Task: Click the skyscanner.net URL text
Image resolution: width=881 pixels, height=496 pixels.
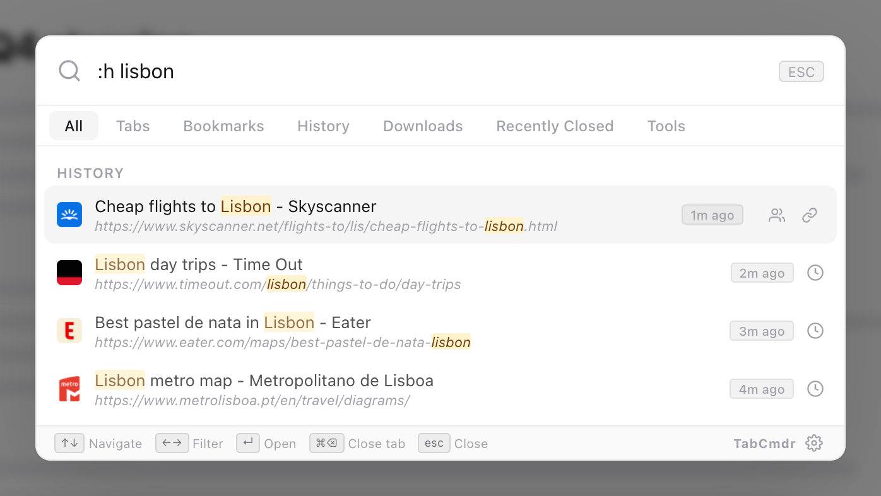Action: (326, 226)
